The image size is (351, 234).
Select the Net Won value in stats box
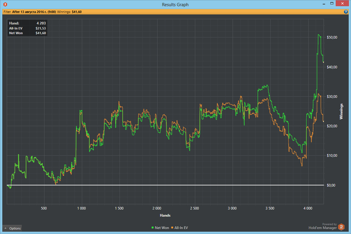click(40, 33)
